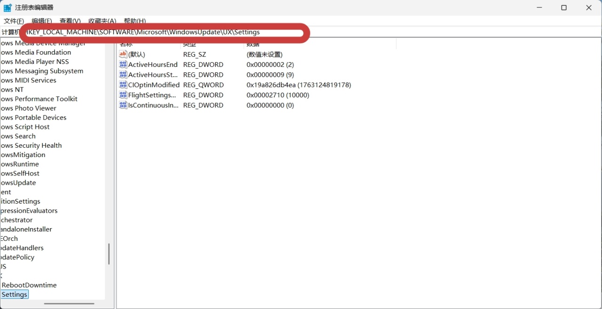Viewport: 602px width, 309px height.
Task: Select the Windows MIDI Services key
Action: pyautogui.click(x=28, y=80)
